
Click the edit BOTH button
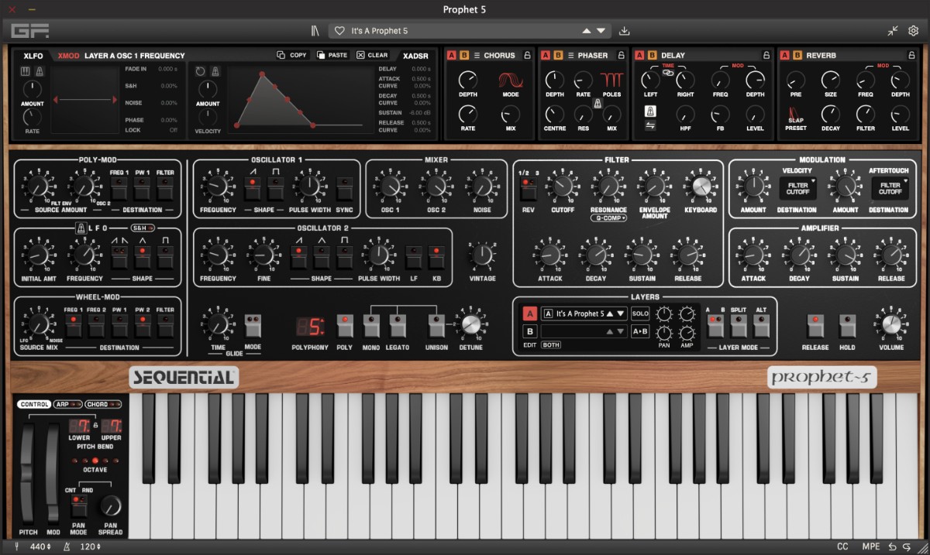click(551, 345)
